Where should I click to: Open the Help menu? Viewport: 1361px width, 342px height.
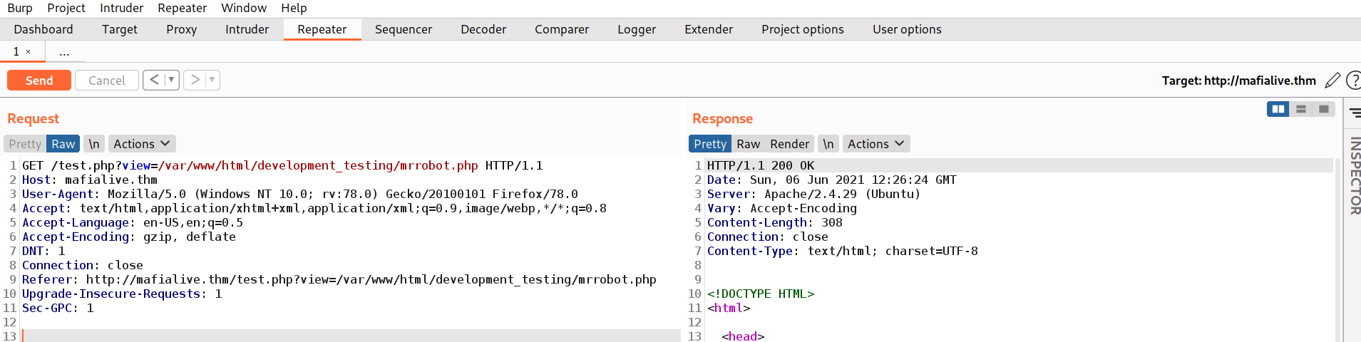[294, 8]
